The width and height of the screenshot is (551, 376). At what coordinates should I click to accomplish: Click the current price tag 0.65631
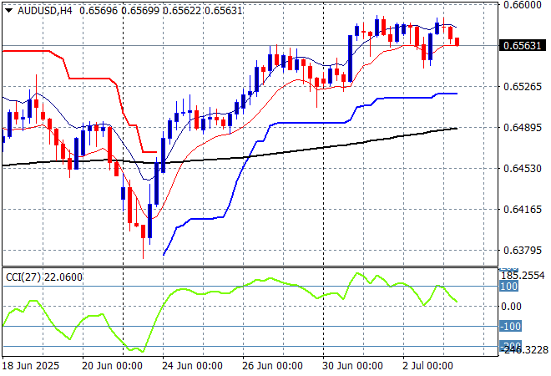(522, 46)
